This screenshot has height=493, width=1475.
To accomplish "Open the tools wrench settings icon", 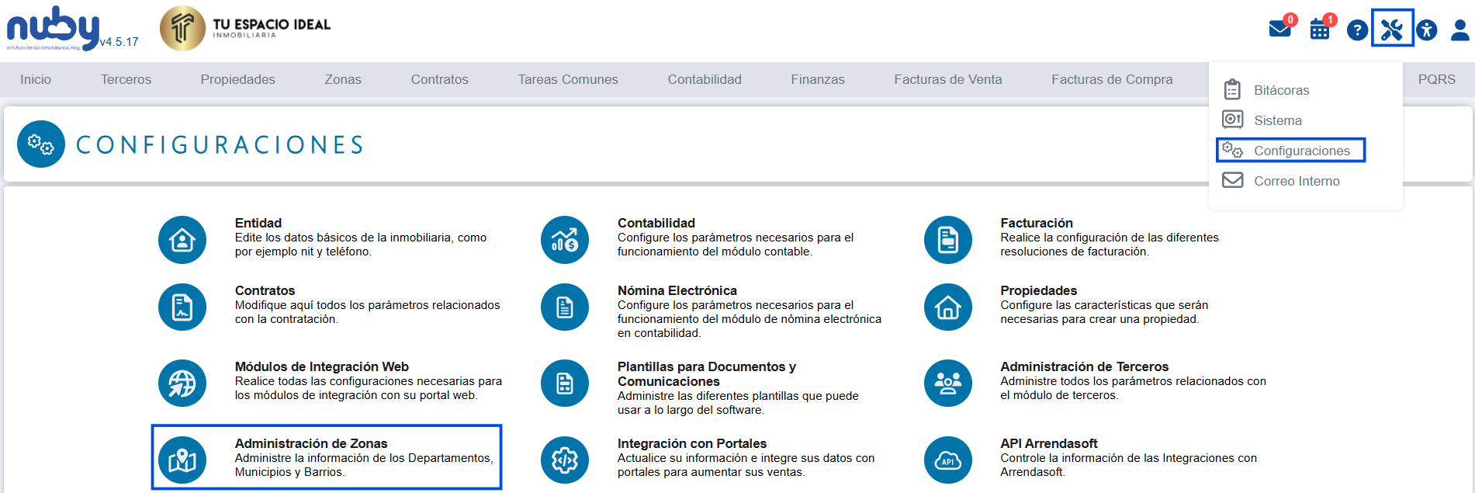I will pyautogui.click(x=1392, y=30).
